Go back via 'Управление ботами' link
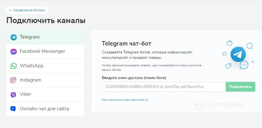This screenshot has height=128, width=262. point(27,10)
